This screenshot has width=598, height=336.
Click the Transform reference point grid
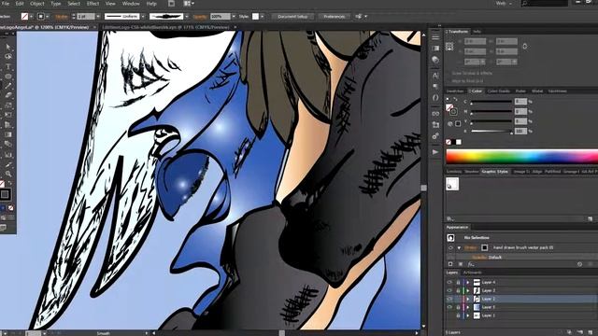[449, 47]
